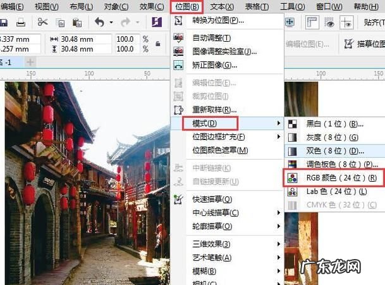Toggle the lock ratio padlock icon
Image resolution: width=385 pixels, height=285 pixels.
(158, 44)
